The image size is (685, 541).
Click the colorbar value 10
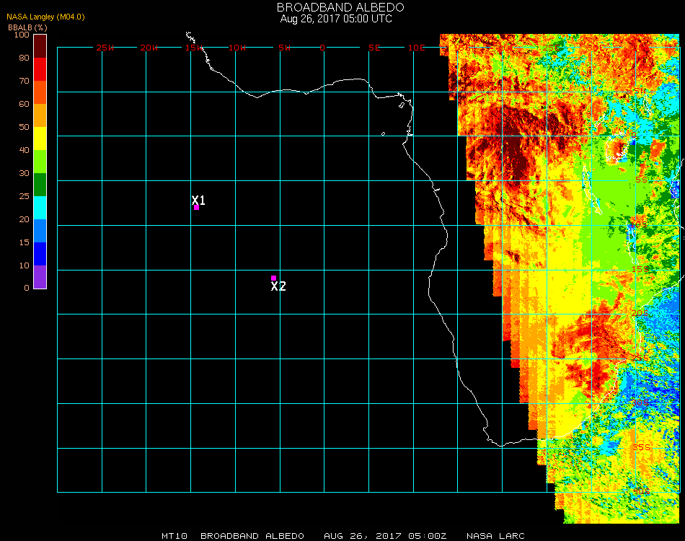pos(24,265)
